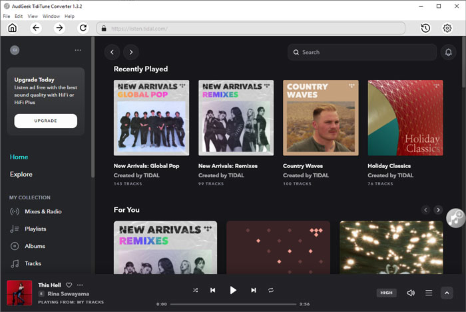The height and width of the screenshot is (312, 466).
Task: Open the settings gear icon
Action: point(447,28)
